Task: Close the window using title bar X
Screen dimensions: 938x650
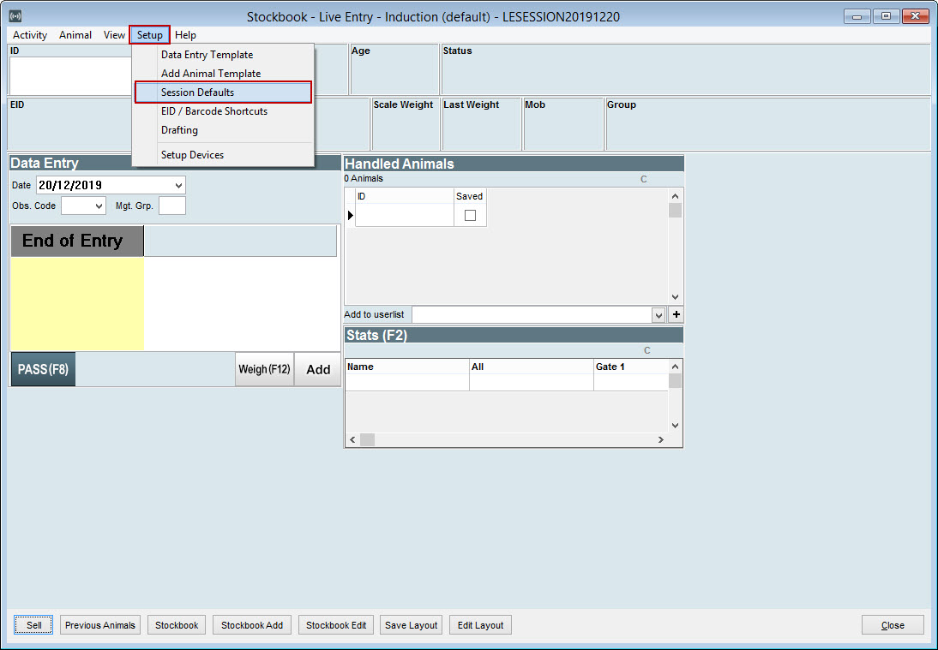Action: click(x=915, y=17)
